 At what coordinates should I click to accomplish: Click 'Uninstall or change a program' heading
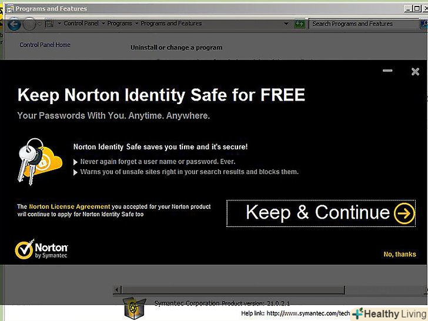[176, 48]
